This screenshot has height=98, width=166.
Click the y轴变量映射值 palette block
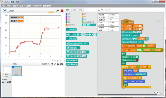[x=72, y=64]
